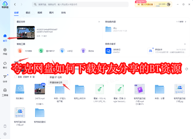Image resolution: width=193 pixels, height=139 pixels.
Task: Open the 群组助手 group assistant icon
Action: (x=151, y=51)
